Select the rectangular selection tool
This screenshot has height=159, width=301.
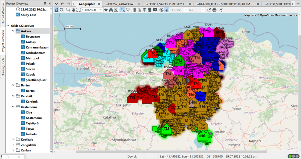123,10
